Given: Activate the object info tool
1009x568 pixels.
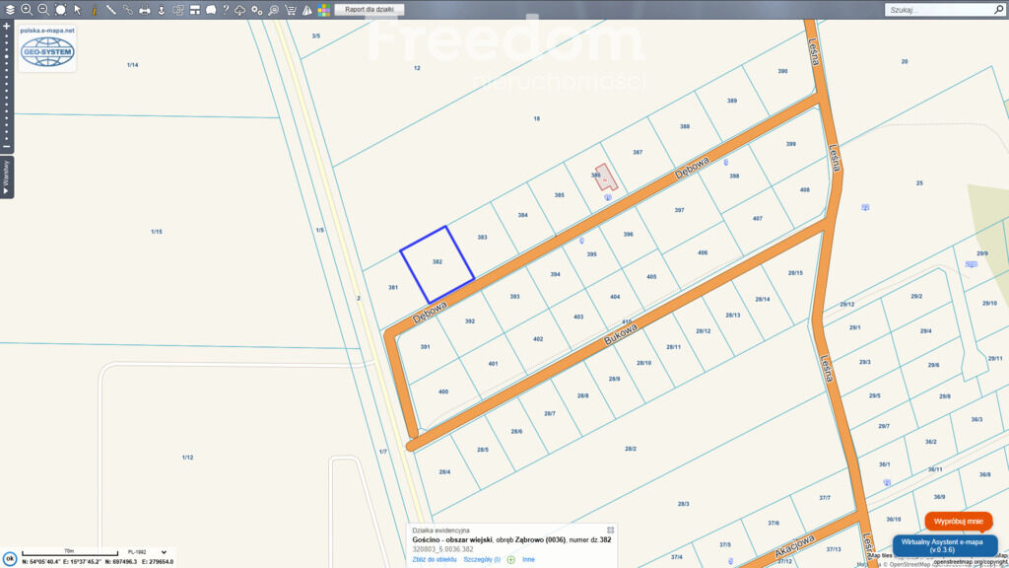Looking at the screenshot, I should (95, 10).
